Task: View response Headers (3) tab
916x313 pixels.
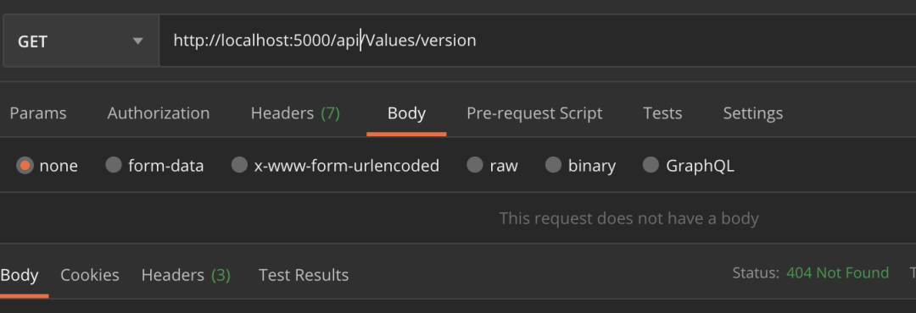Action: [x=186, y=275]
